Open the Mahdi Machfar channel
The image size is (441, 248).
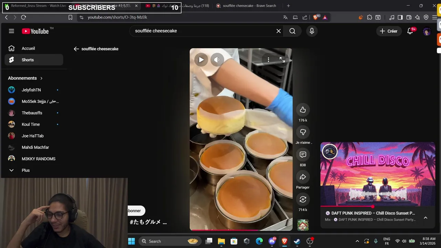(34, 147)
